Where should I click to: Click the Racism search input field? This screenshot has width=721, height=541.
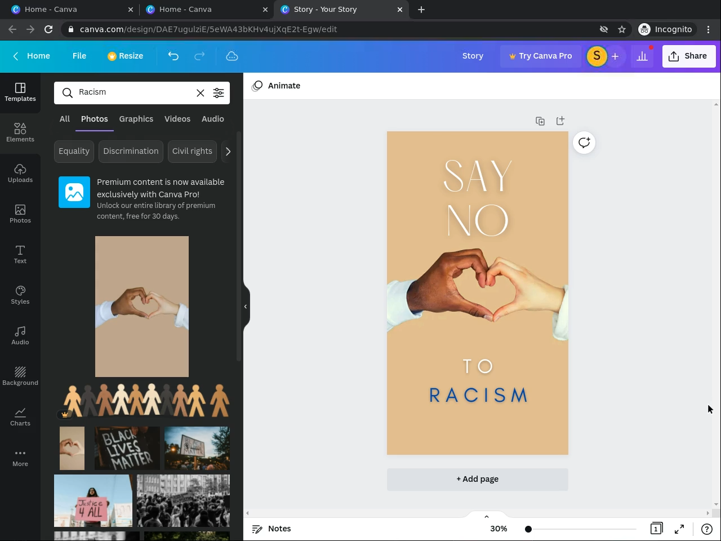134,92
